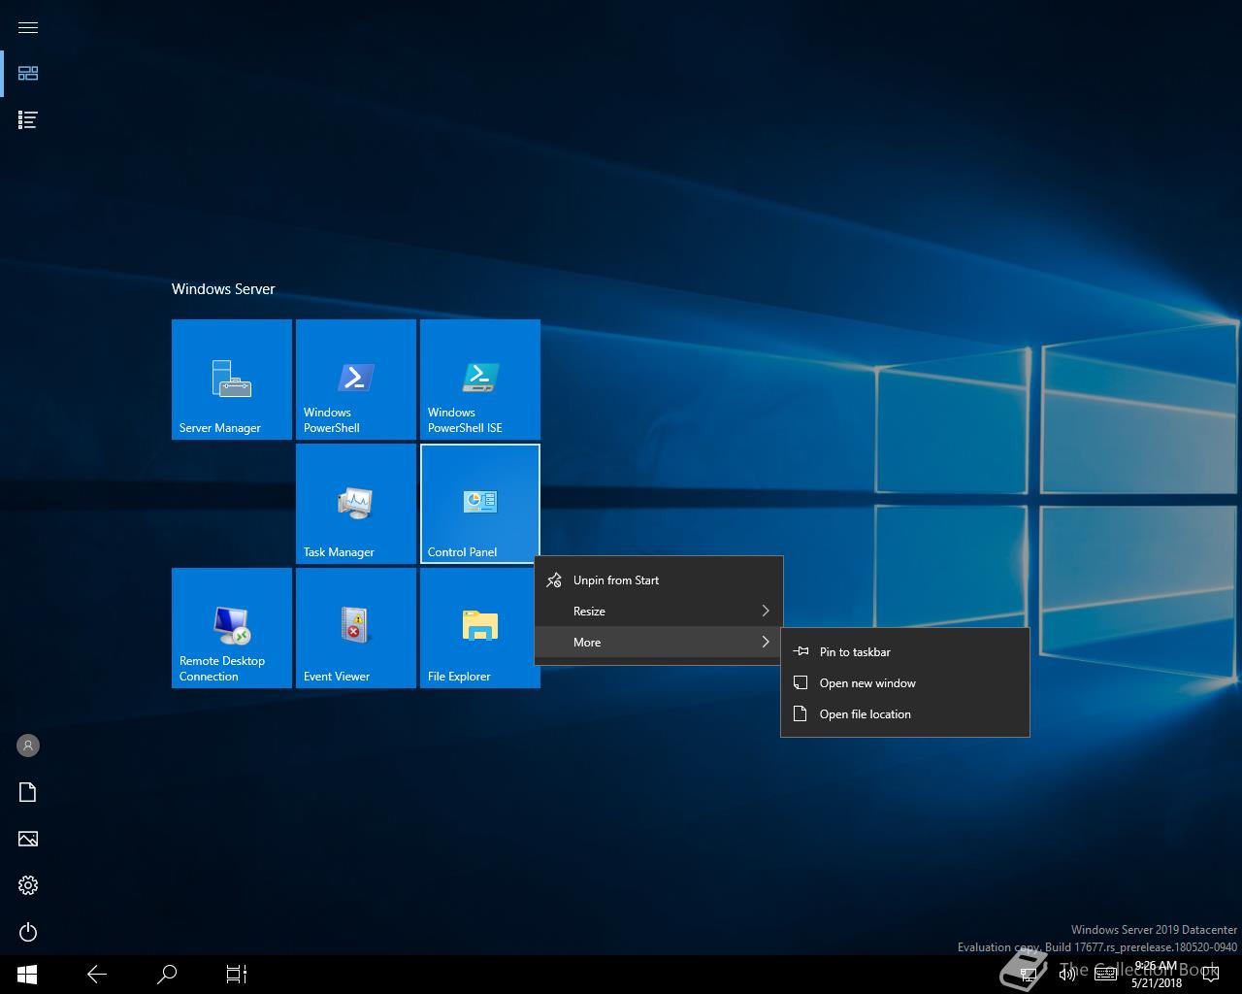Click the Windows Start button in the taskbar
The width and height of the screenshot is (1242, 994).
click(x=27, y=975)
